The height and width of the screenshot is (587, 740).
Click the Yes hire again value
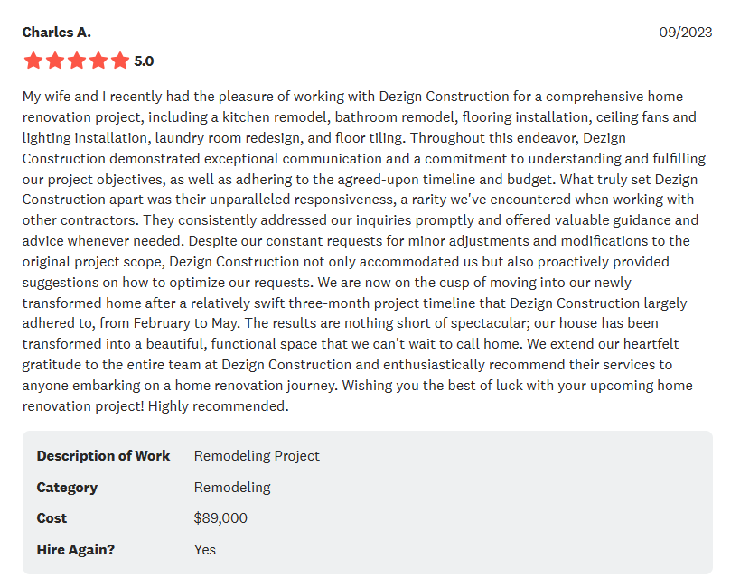[205, 550]
